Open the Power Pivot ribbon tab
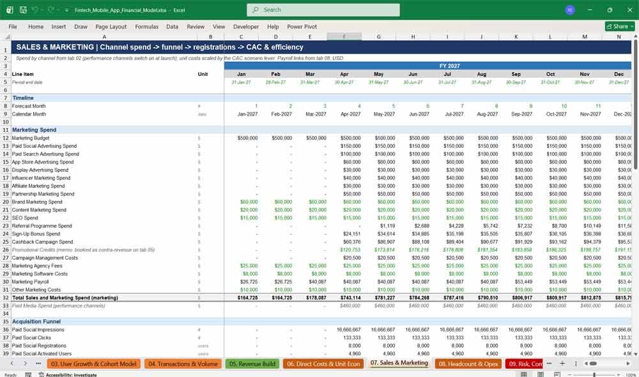The height and width of the screenshot is (377, 639). pos(302,26)
